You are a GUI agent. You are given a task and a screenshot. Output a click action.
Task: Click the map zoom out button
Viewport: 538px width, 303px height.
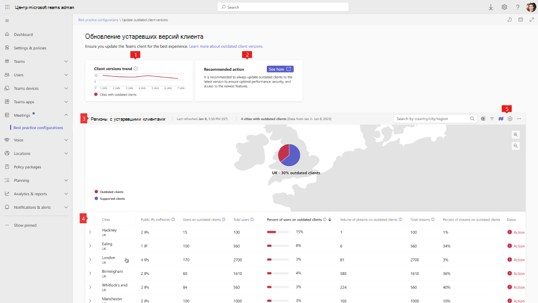coord(516,146)
